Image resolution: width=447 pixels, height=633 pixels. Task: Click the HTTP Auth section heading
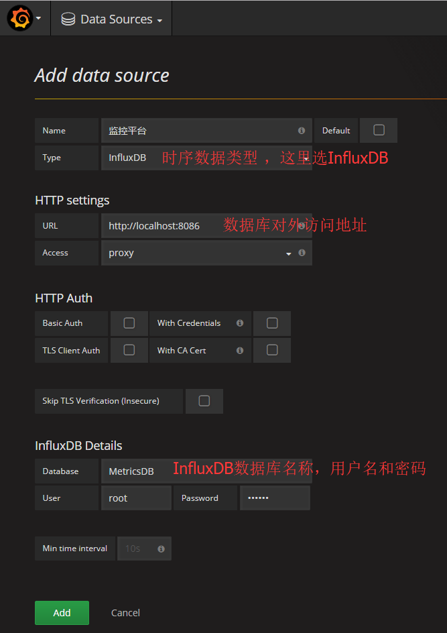coord(64,298)
